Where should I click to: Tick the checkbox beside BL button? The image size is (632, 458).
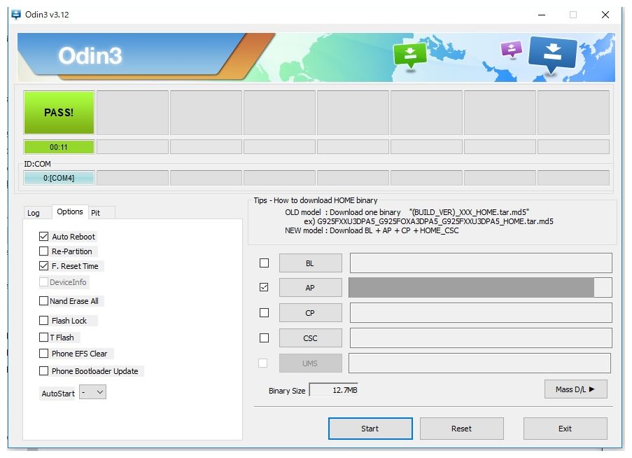(264, 263)
